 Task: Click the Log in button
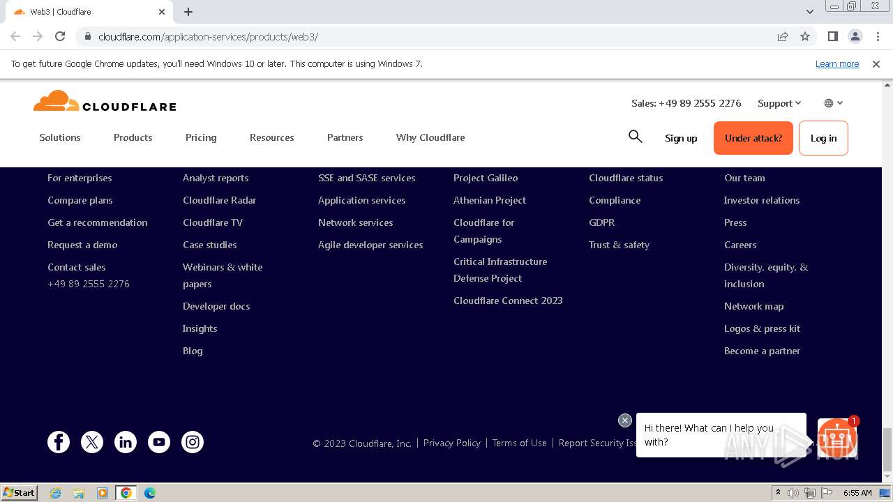tap(823, 138)
